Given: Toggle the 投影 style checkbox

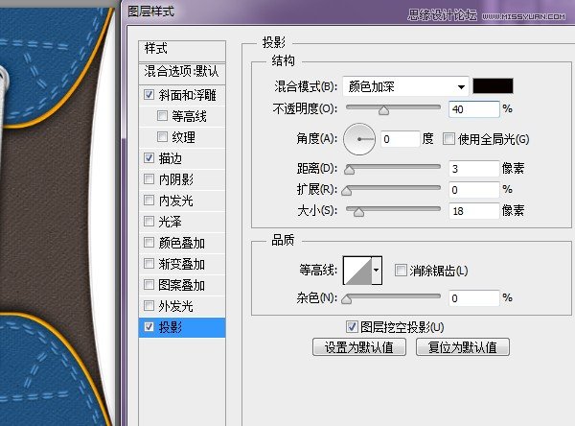Looking at the screenshot, I should click(149, 327).
